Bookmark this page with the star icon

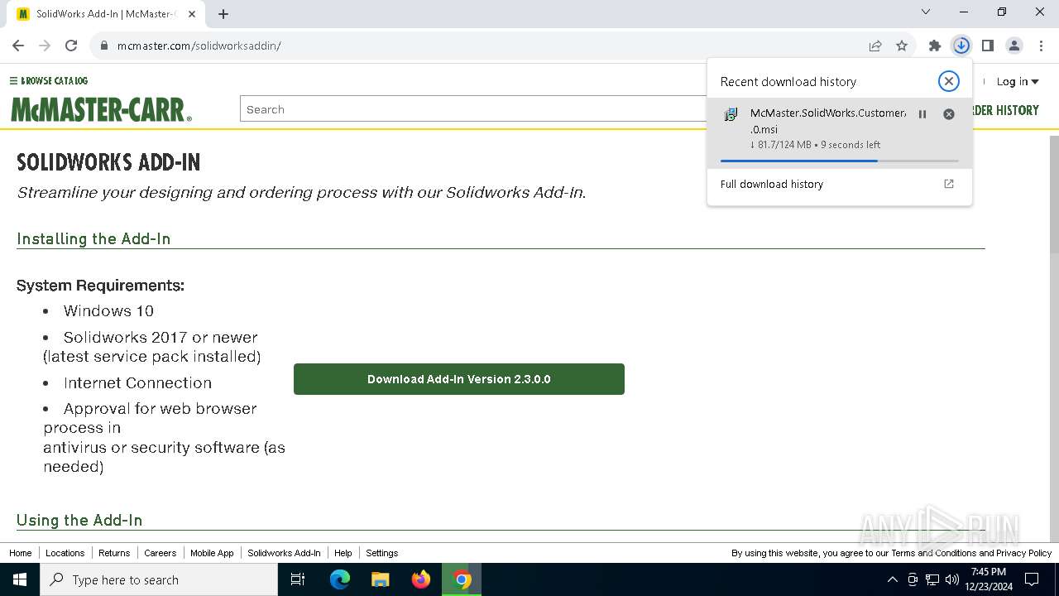pyautogui.click(x=902, y=46)
